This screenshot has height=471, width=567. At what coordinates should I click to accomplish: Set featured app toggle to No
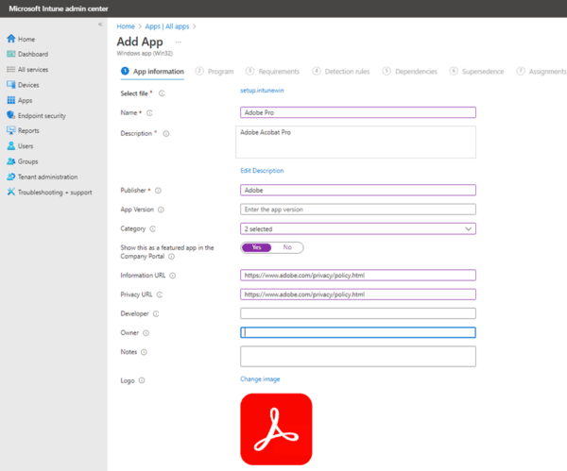click(287, 247)
